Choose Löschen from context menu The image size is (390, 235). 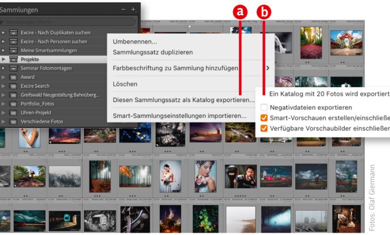[x=125, y=84]
